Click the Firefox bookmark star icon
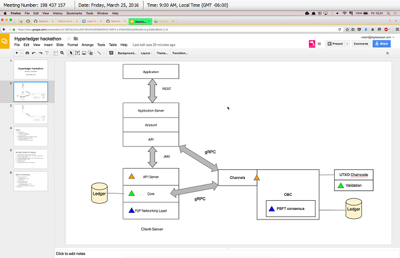 (x=347, y=30)
